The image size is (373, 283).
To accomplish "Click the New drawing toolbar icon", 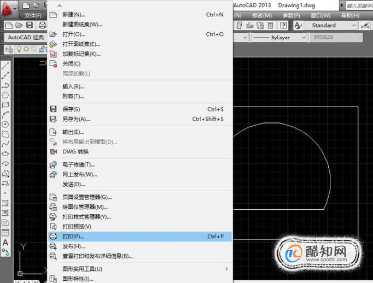I will 9,25.
